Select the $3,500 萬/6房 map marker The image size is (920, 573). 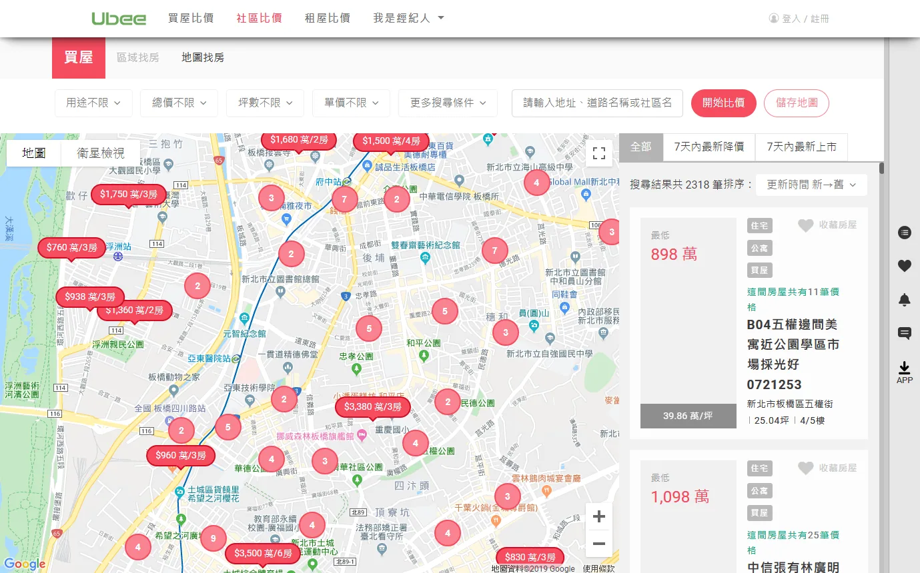click(x=263, y=554)
